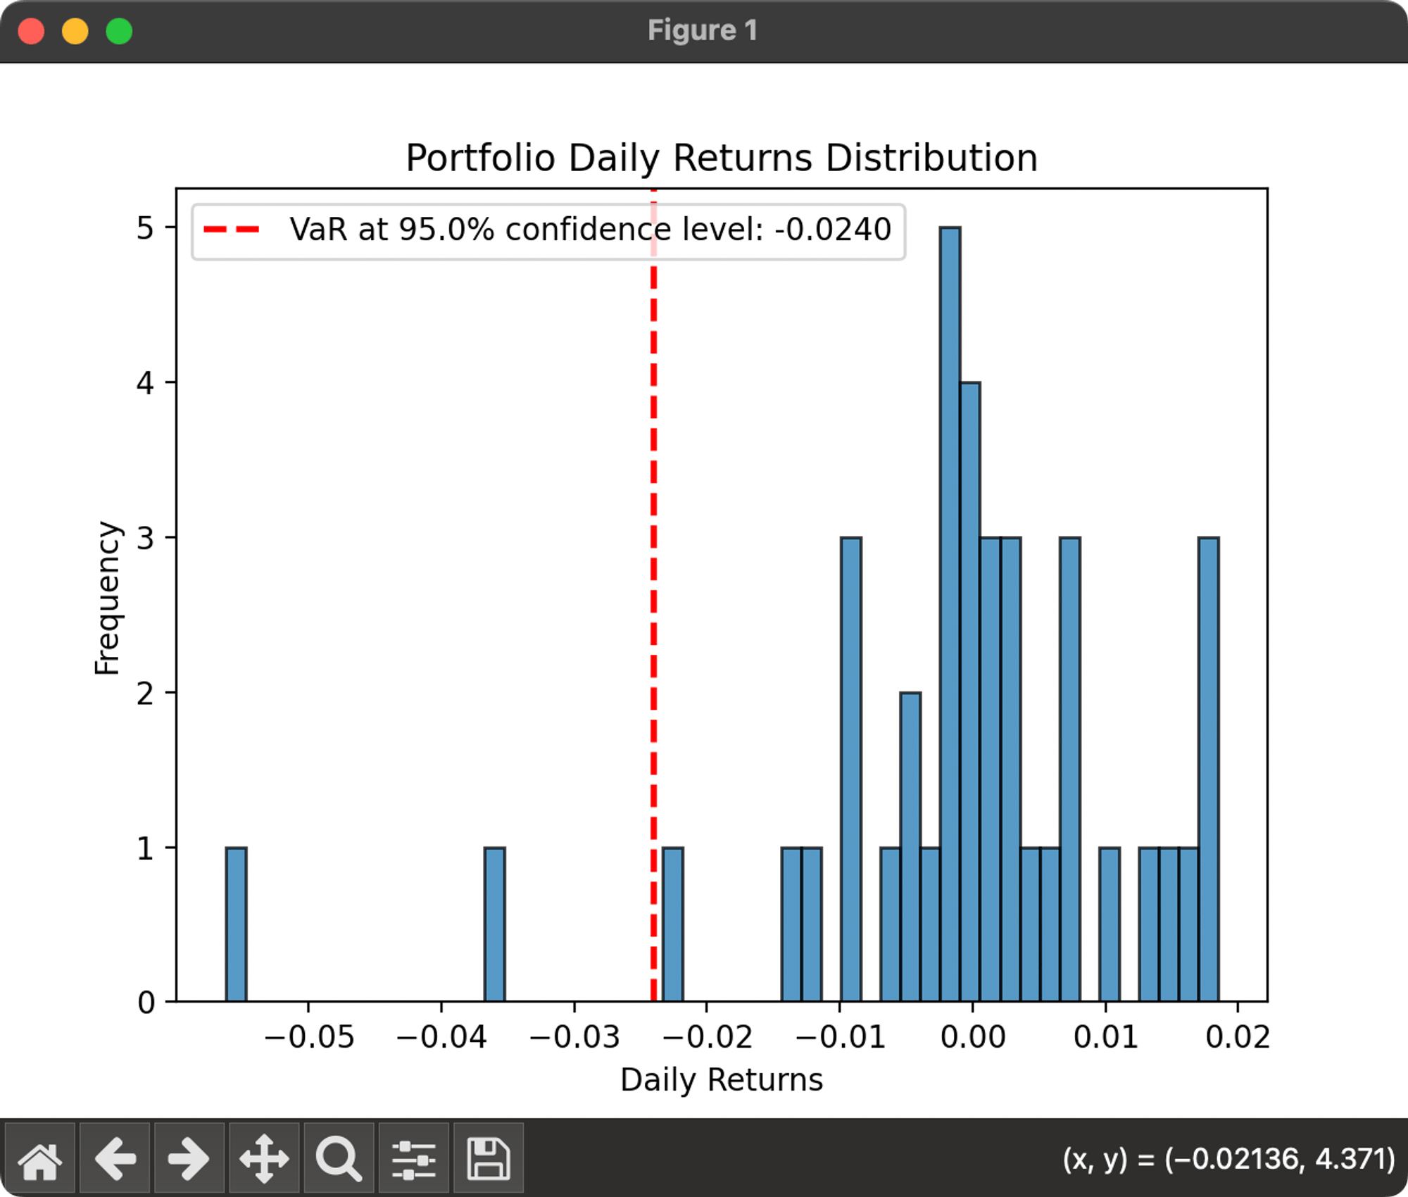Open Configure subplots settings
The image size is (1408, 1197).
point(413,1158)
